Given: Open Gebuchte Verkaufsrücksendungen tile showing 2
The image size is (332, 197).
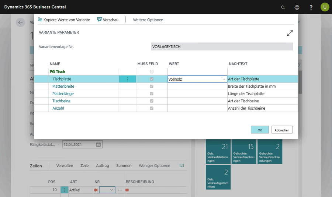Looking at the screenshot, I should (270, 151).
